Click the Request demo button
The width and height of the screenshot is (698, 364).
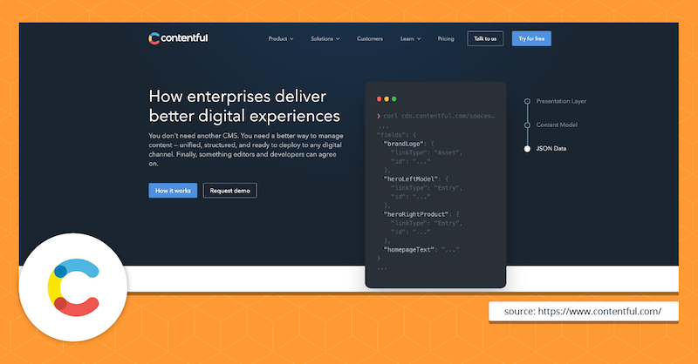[229, 190]
